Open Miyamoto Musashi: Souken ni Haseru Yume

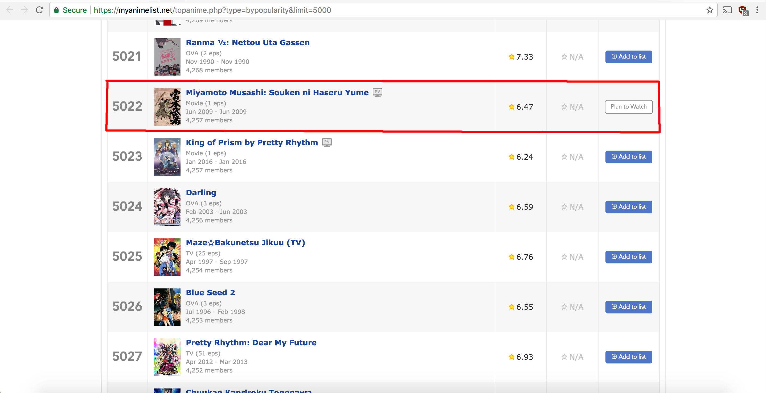tap(277, 92)
